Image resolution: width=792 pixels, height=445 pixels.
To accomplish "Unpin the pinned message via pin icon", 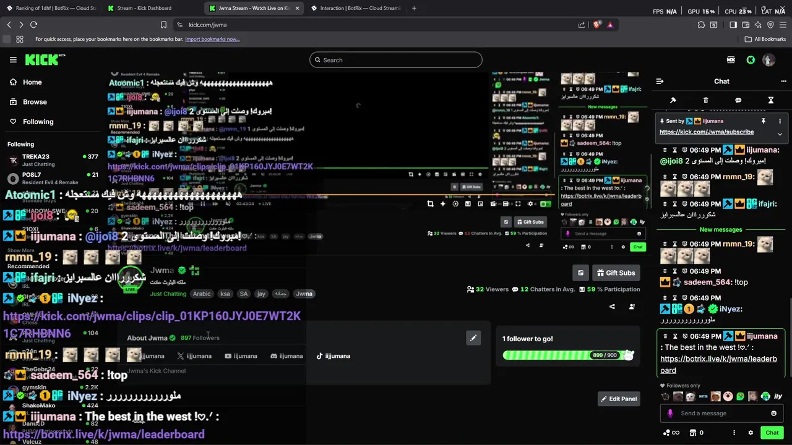I will 764,121.
